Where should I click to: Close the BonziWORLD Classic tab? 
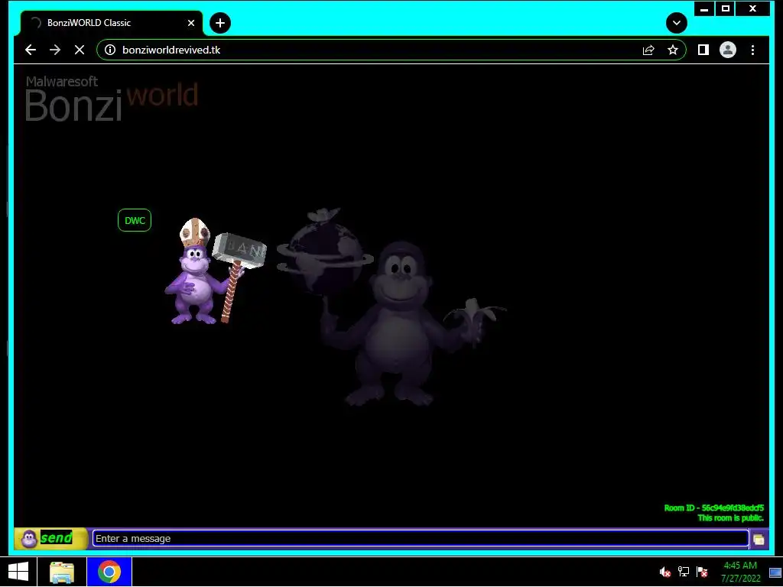click(x=190, y=23)
